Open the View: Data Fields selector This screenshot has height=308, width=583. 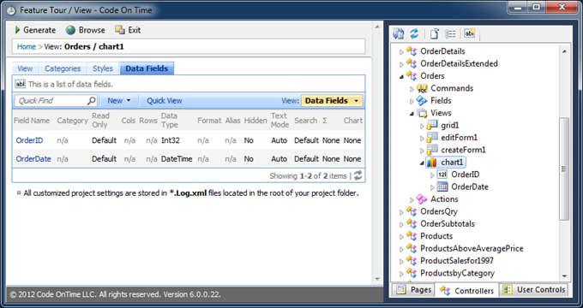[332, 101]
